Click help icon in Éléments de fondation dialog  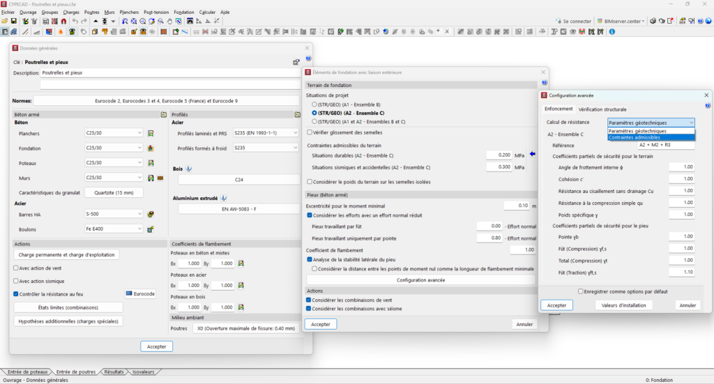point(545,82)
